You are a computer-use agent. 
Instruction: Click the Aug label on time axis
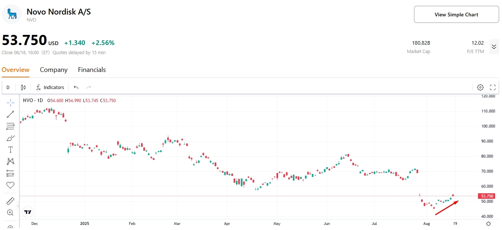[x=427, y=224]
